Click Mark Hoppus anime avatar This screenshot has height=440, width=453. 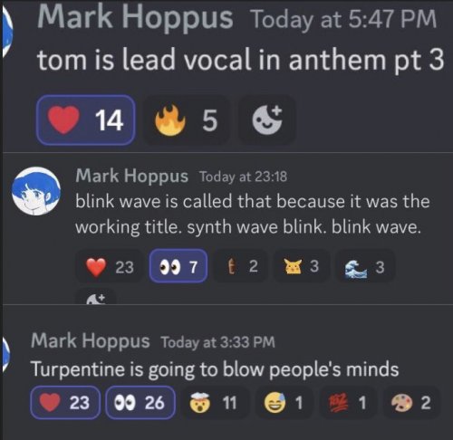pos(36,191)
